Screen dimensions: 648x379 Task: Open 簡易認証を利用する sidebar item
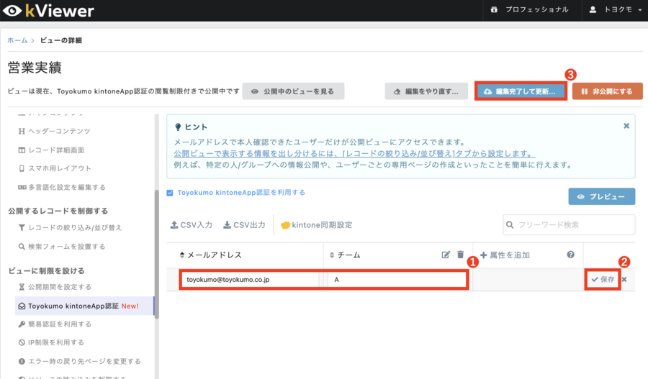[x=55, y=324]
